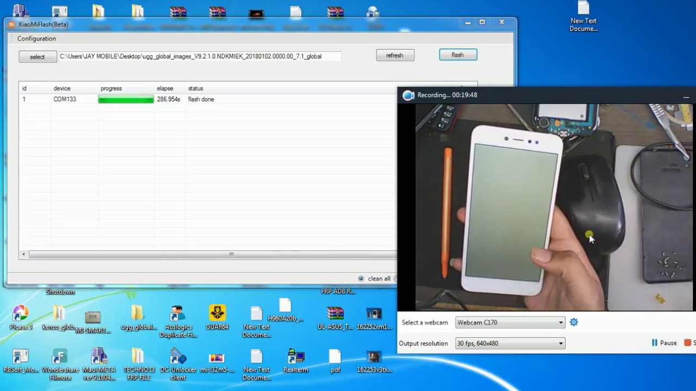
Task: Open the 162252xm1 desktop file
Action: [x=374, y=317]
